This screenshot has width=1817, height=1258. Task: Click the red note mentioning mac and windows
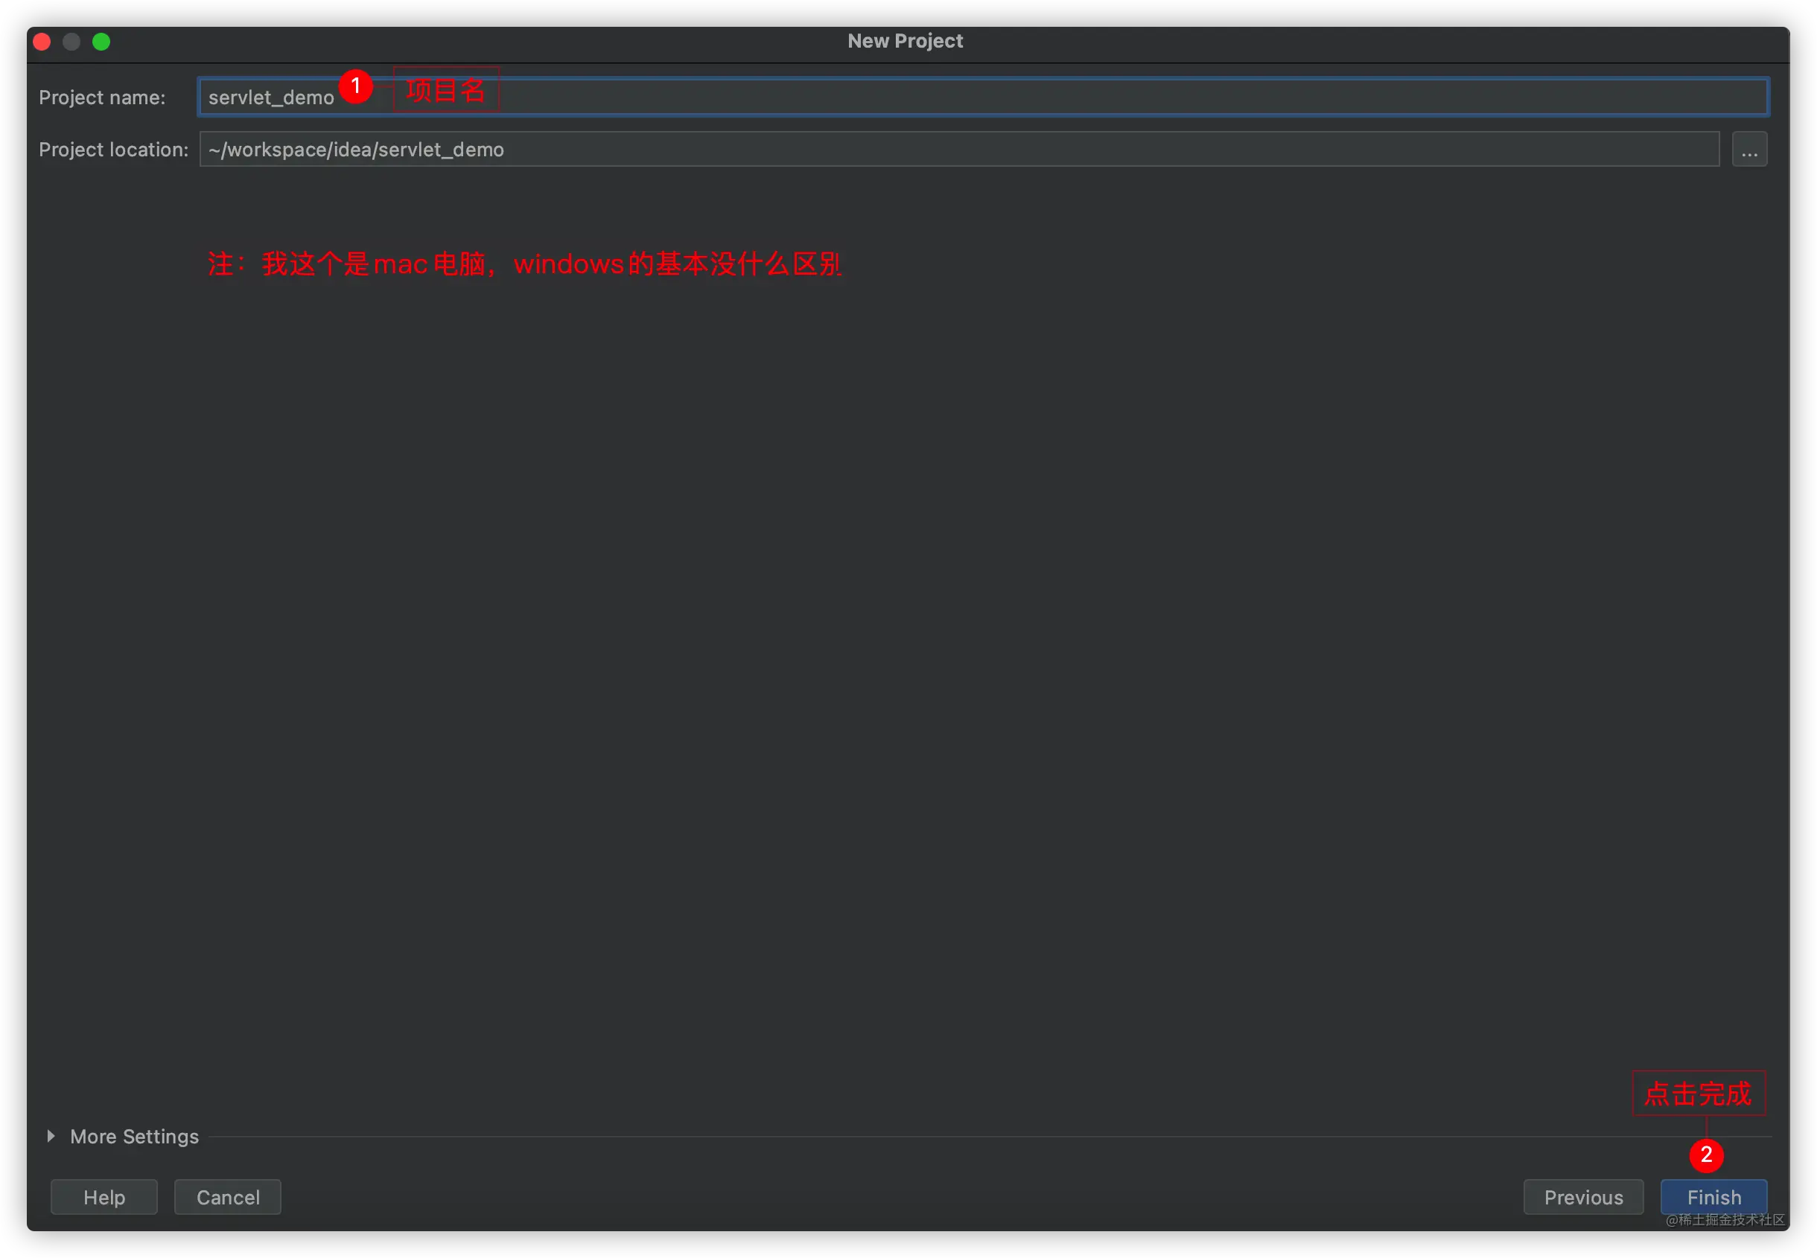click(524, 264)
